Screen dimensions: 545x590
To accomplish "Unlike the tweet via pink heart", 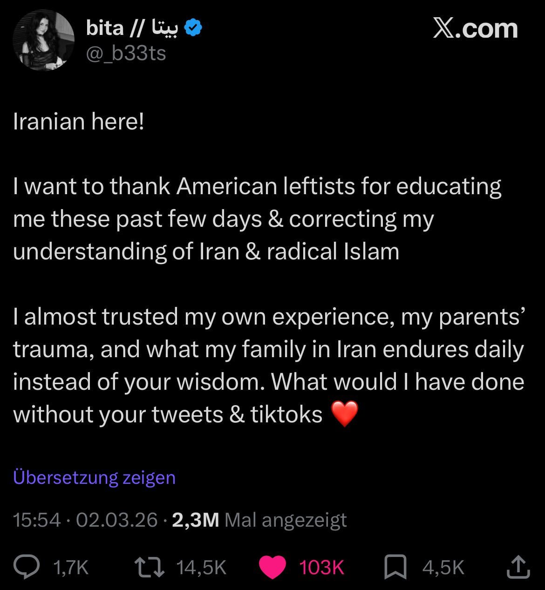I will click(272, 567).
